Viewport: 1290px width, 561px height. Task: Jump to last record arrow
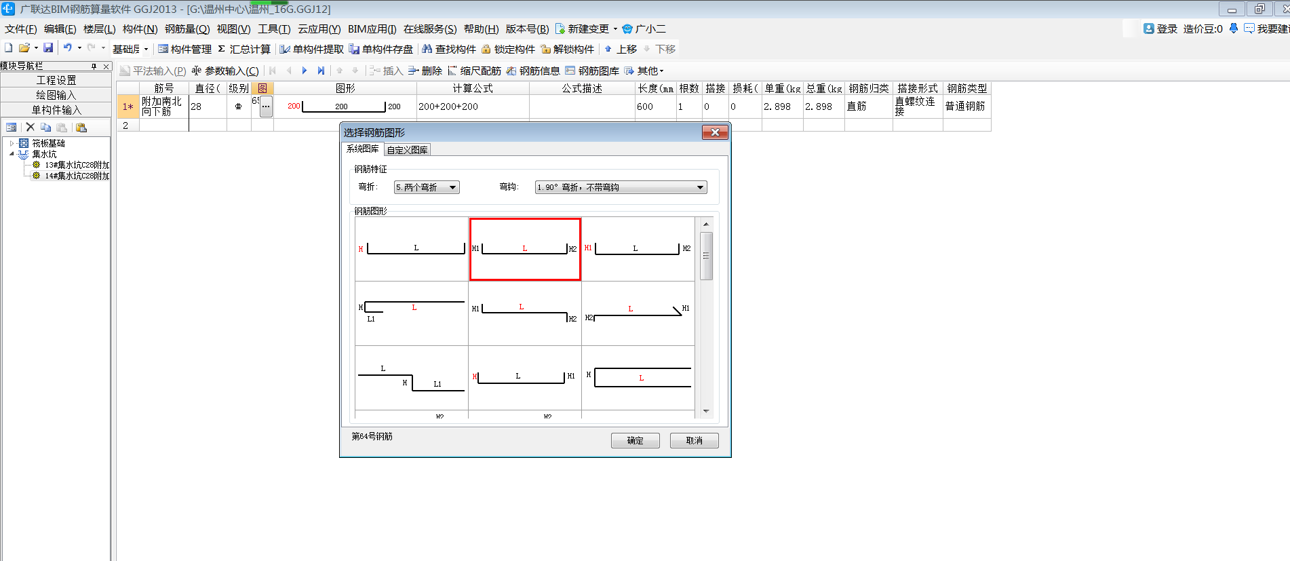coord(321,71)
